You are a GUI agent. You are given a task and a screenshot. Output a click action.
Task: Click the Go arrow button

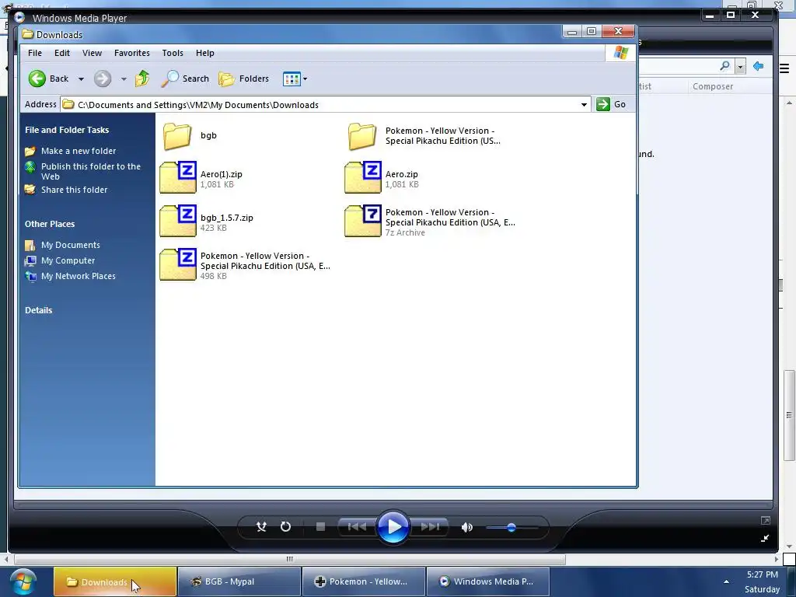coord(603,104)
